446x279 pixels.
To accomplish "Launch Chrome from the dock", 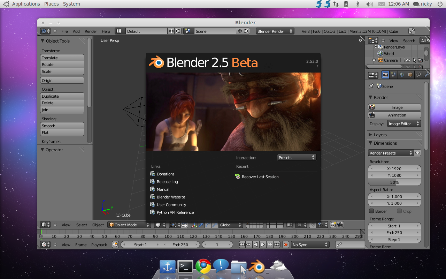I will click(203, 266).
